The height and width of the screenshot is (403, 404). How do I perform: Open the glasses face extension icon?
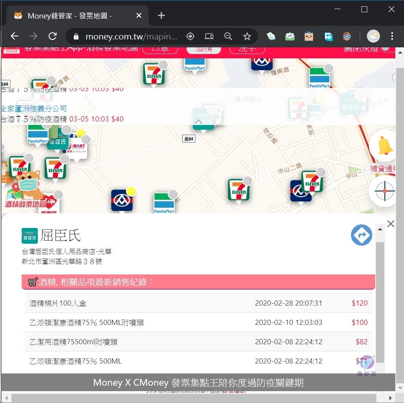347,36
